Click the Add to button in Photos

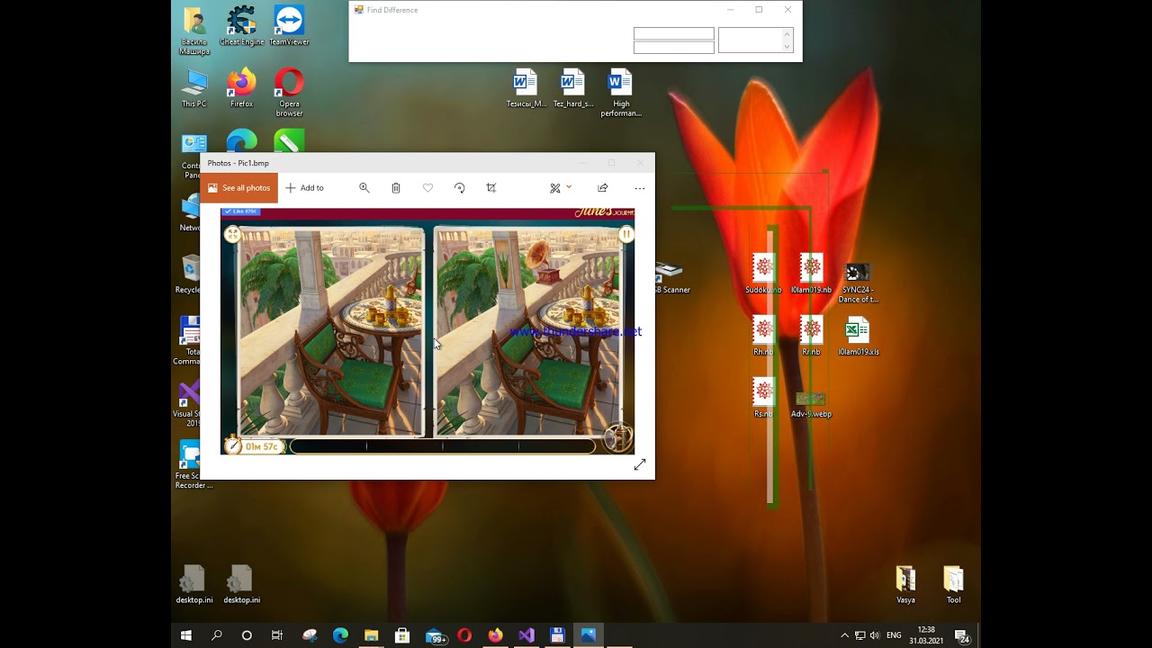[305, 188]
